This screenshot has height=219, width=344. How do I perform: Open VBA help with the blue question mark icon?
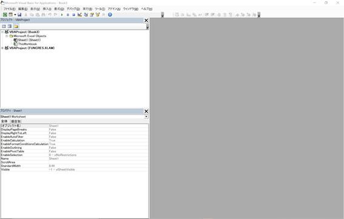pyautogui.click(x=110, y=15)
